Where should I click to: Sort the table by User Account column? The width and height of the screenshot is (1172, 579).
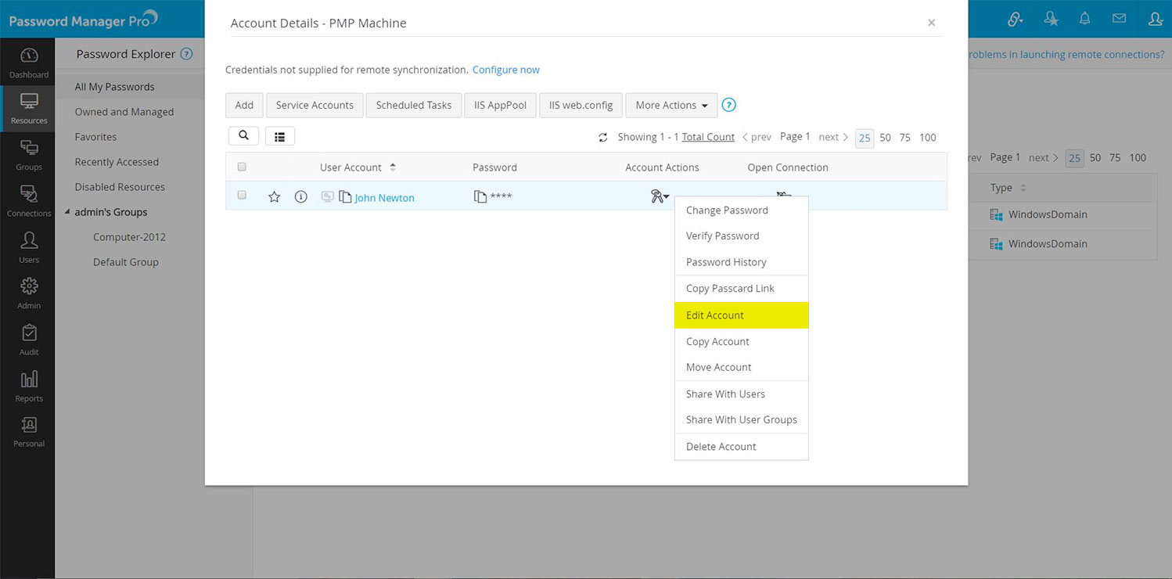point(393,167)
